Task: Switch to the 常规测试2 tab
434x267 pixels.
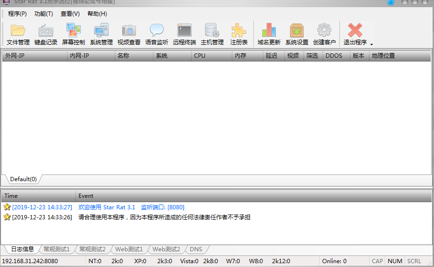Action: pos(92,249)
